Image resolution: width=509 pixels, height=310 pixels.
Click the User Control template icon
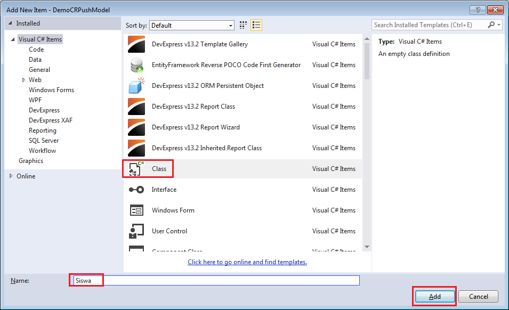tap(136, 231)
